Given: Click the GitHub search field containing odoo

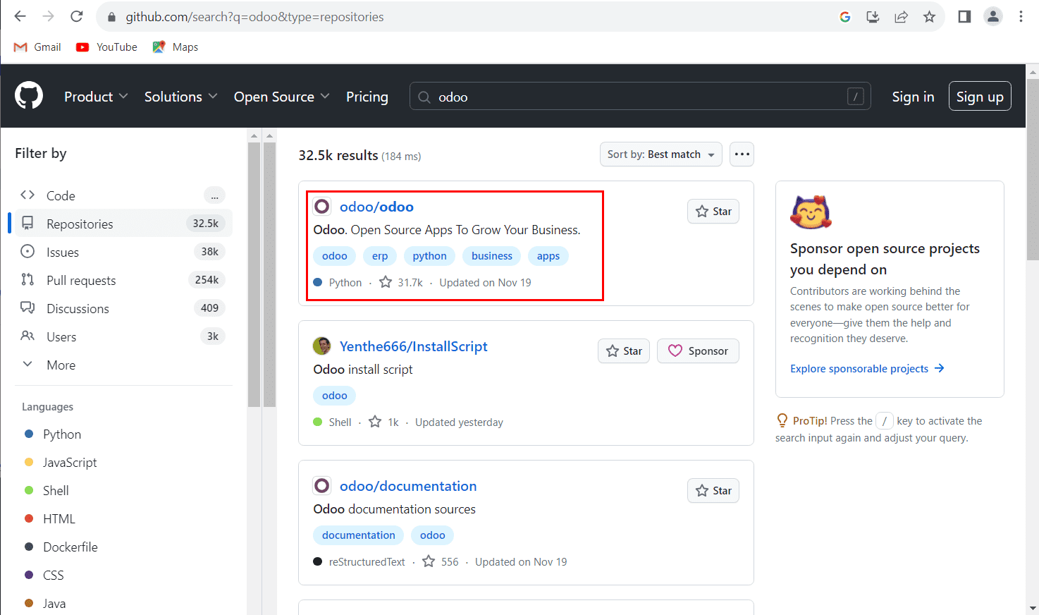Looking at the screenshot, I should (x=640, y=97).
